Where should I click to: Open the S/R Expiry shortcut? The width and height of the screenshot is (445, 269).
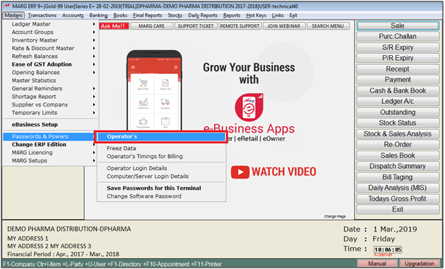(x=398, y=47)
